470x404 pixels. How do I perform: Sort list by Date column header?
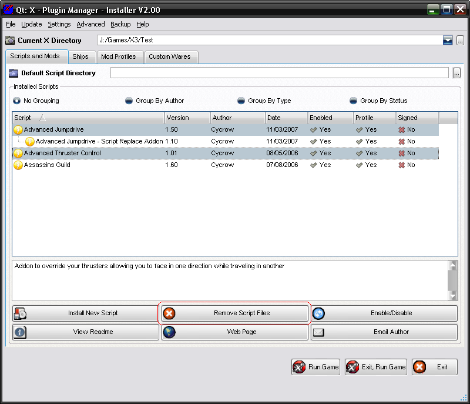tap(287, 118)
